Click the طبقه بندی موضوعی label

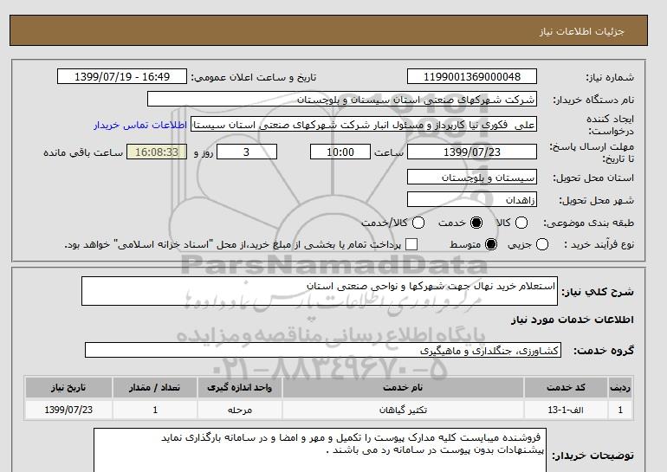coord(589,223)
